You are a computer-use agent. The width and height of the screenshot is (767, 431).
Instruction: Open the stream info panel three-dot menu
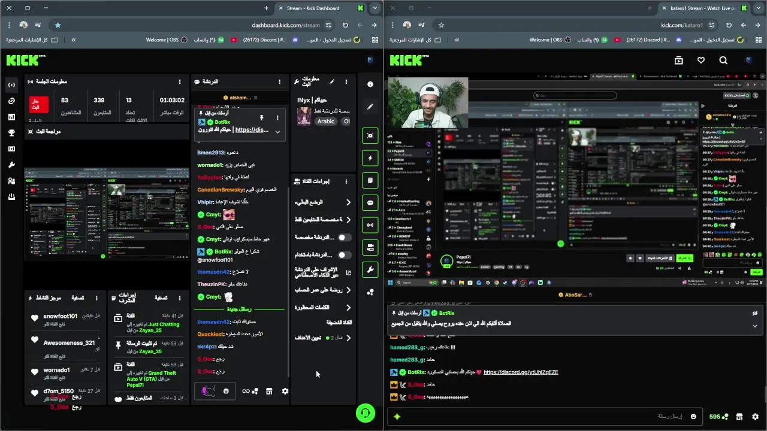coord(346,82)
